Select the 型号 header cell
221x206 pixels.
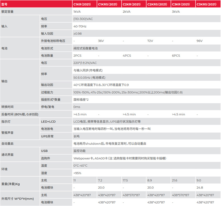(5, 4)
